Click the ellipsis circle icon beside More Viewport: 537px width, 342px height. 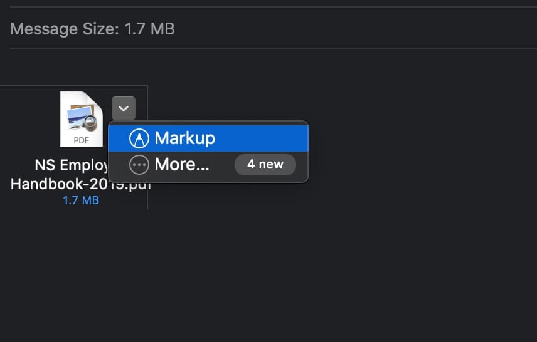pos(139,165)
